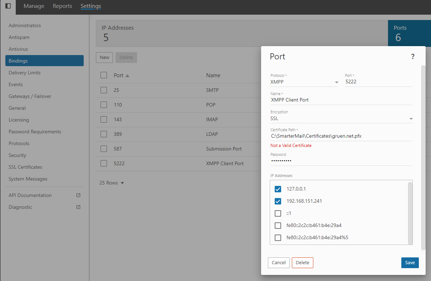The image size is (431, 281).
Task: Select the checkbox for port 25 SMTP row
Action: 104,90
